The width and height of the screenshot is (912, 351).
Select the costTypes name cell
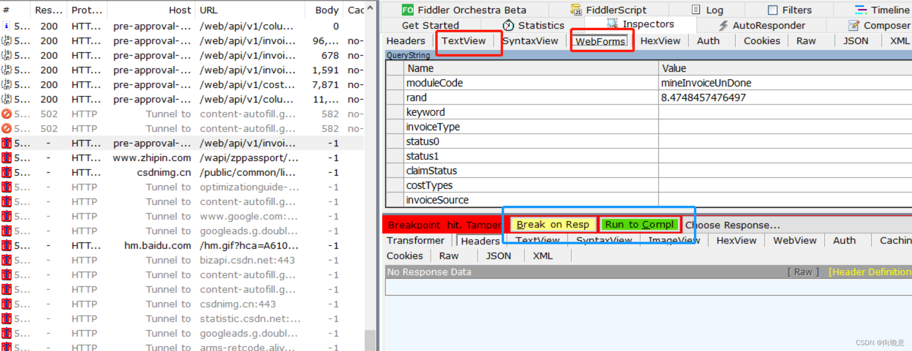point(531,185)
